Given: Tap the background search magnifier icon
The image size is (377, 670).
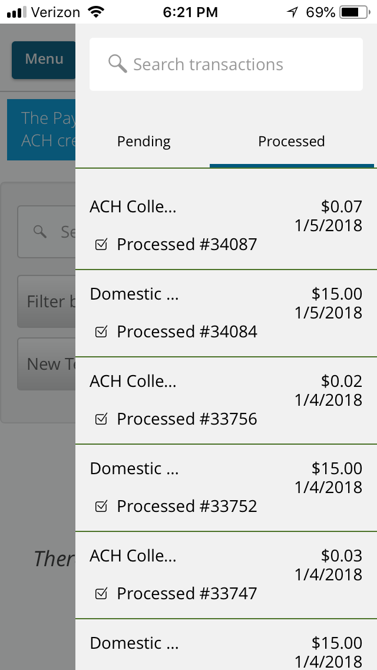Looking at the screenshot, I should click(x=40, y=231).
